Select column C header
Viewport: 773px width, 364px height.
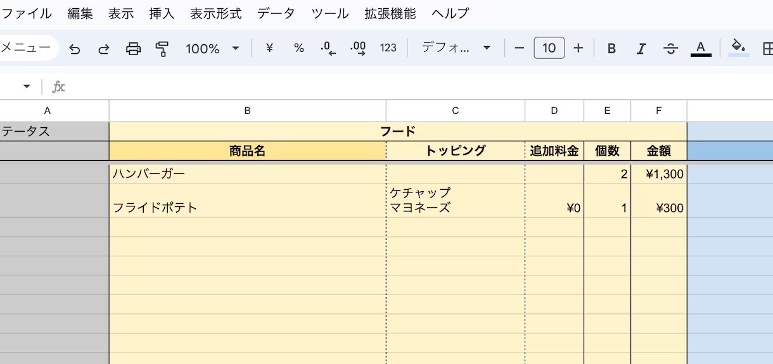(x=456, y=111)
